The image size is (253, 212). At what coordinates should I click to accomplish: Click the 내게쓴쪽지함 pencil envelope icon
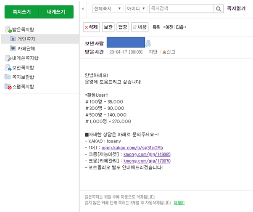click(8, 58)
